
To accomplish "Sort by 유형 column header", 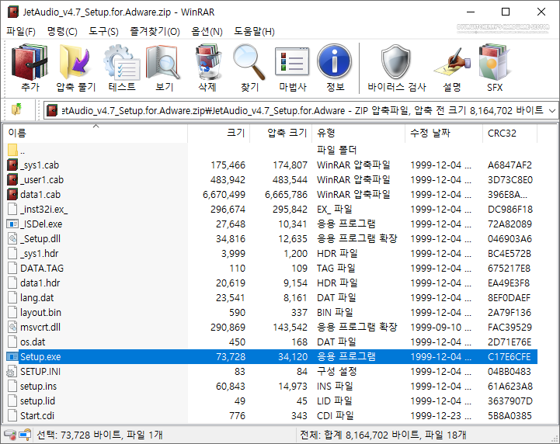I will click(x=359, y=134).
